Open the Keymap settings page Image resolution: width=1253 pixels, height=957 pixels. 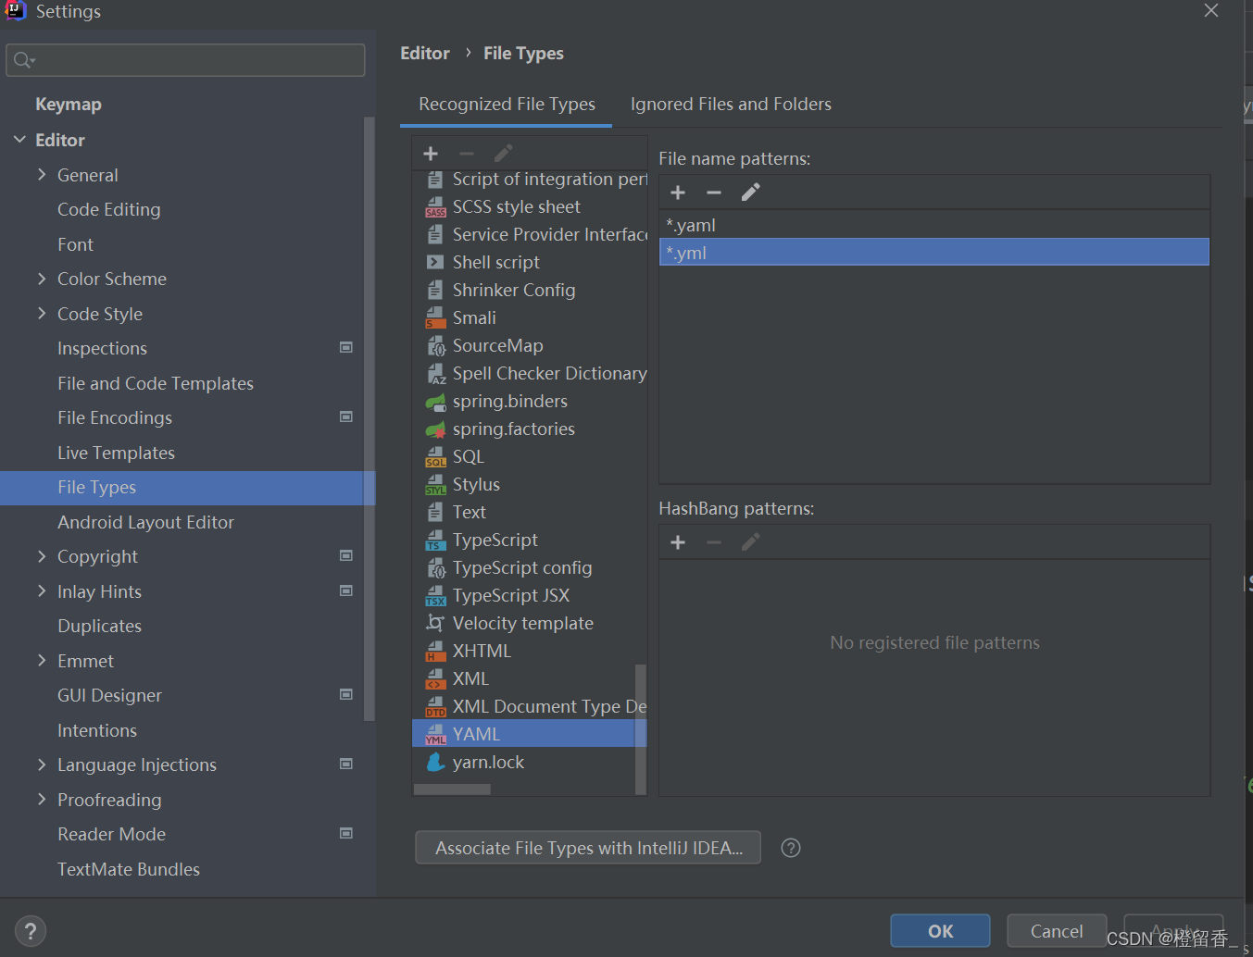click(69, 105)
